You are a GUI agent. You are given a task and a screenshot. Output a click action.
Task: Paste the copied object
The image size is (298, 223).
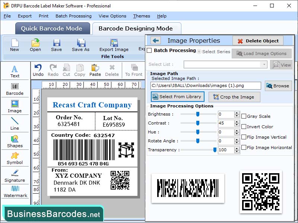pyautogui.click(x=95, y=70)
